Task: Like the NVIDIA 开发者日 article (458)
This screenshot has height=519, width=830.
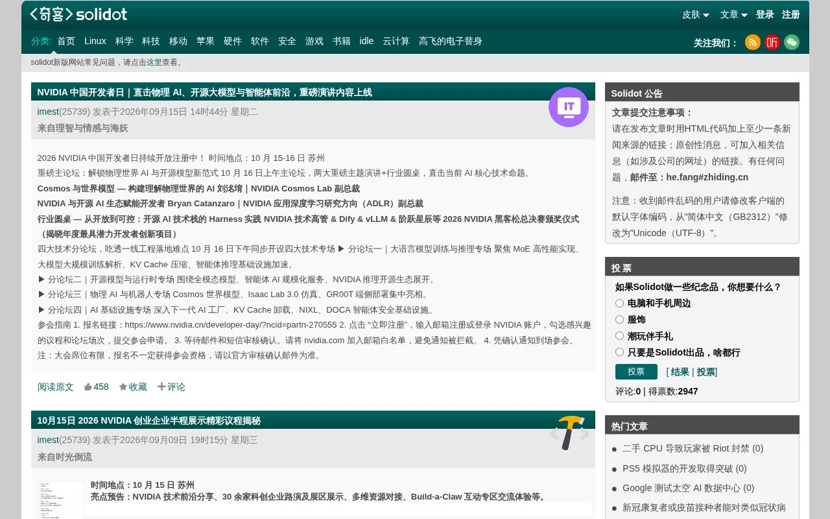Action: pos(96,387)
